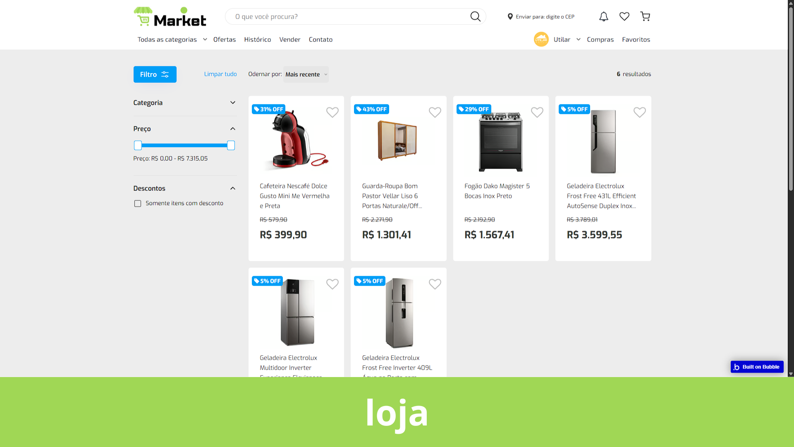Open favorites heart icon in header
Screen dimensions: 794x447
click(624, 17)
